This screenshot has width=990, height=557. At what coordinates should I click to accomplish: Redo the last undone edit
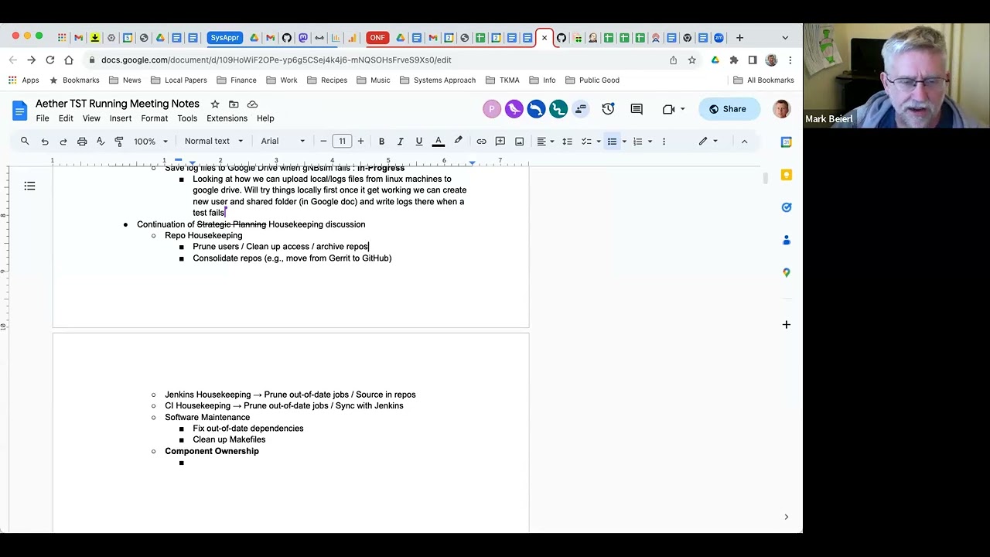[63, 141]
